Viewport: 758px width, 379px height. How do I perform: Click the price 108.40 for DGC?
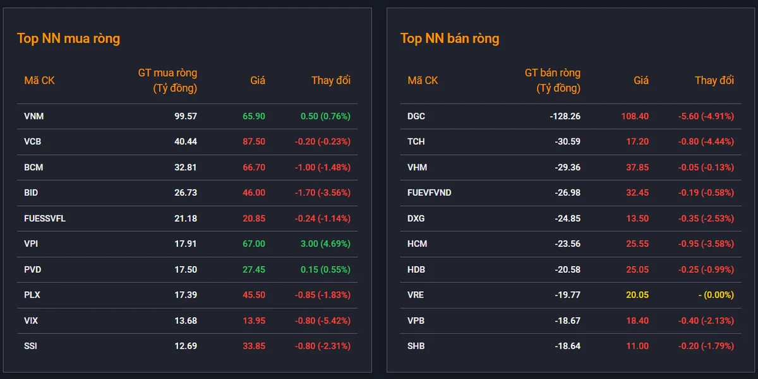[x=635, y=116]
